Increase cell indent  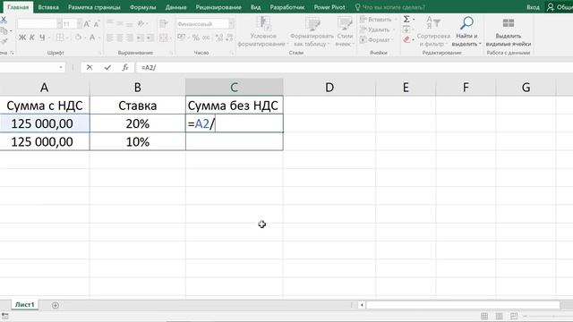[150, 38]
